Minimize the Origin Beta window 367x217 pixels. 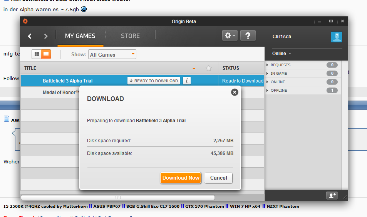coord(319,21)
